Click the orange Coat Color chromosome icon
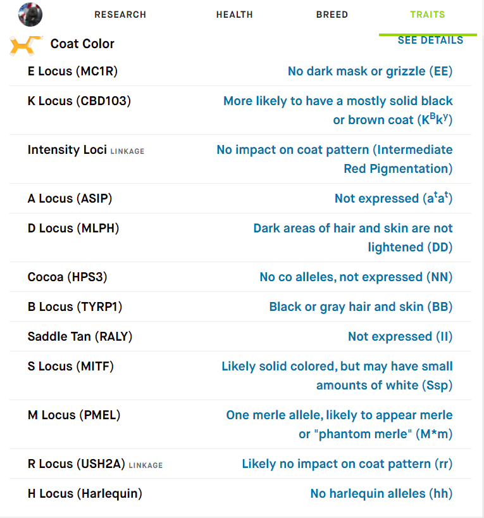The image size is (484, 518). click(26, 46)
